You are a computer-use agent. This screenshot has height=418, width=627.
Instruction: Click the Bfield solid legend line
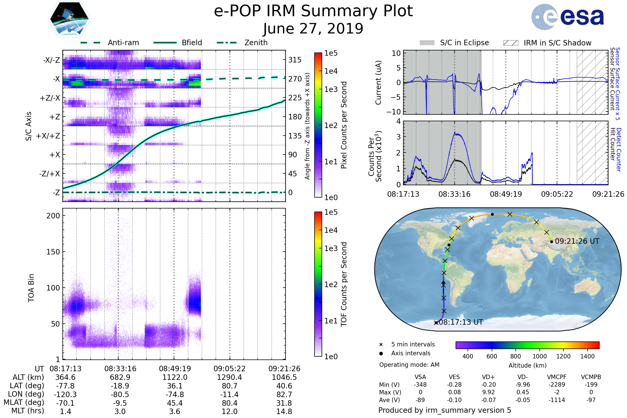[165, 43]
